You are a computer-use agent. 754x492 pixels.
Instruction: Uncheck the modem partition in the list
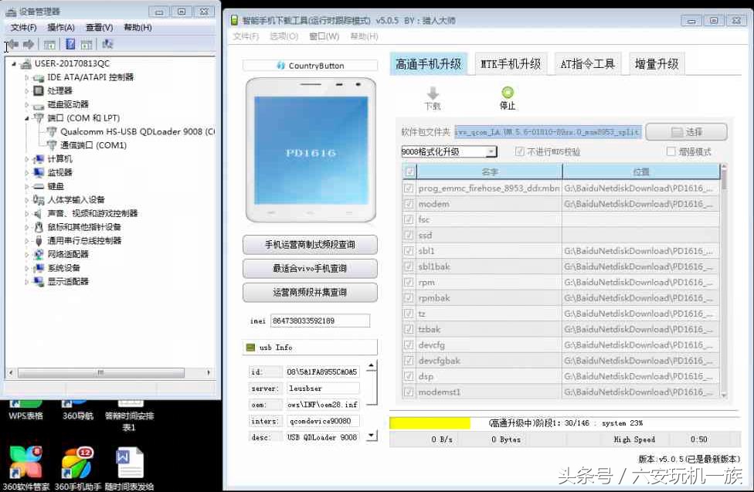[408, 203]
